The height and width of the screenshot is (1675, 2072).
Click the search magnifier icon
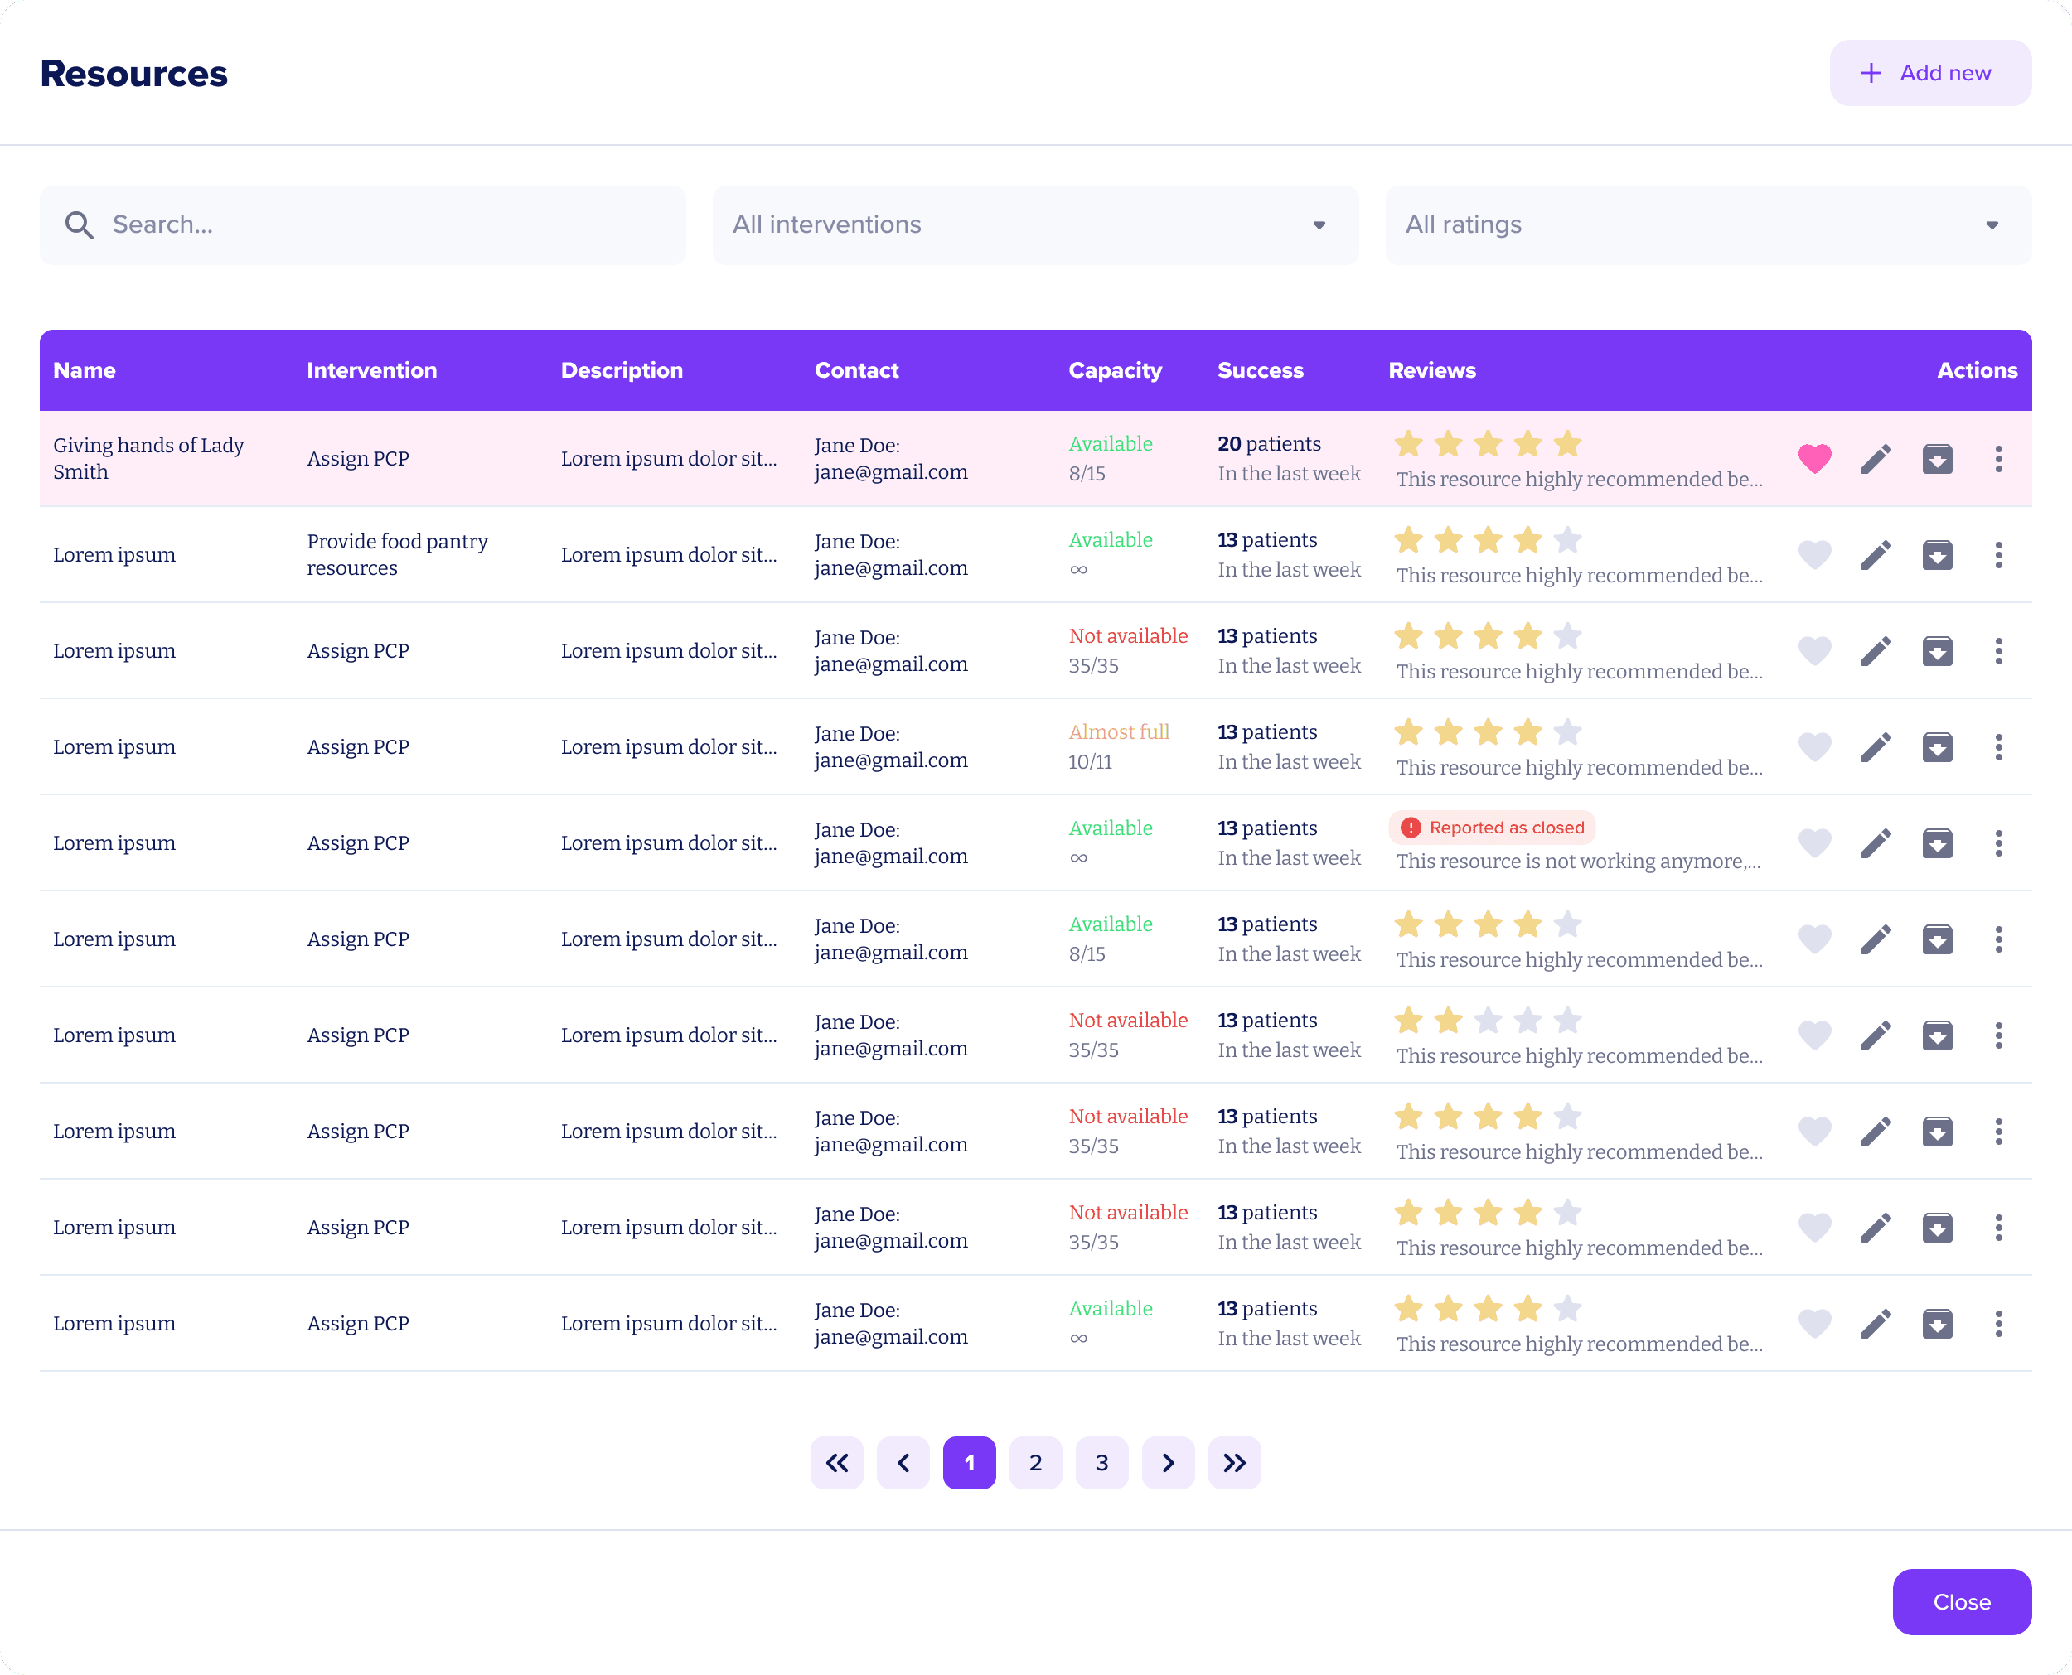pyautogui.click(x=79, y=224)
